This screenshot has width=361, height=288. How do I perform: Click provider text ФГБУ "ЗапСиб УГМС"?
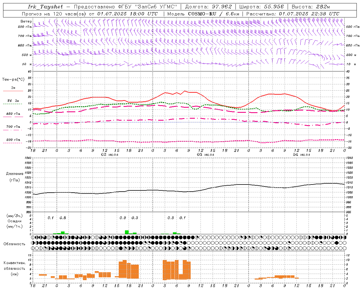(148, 7)
